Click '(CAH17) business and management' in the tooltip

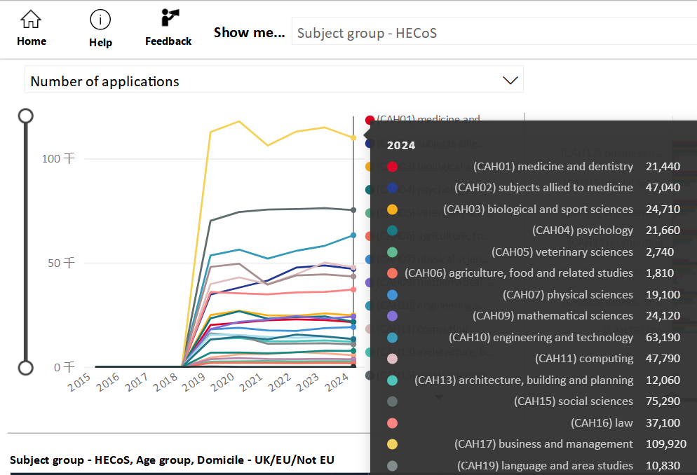pyautogui.click(x=543, y=444)
